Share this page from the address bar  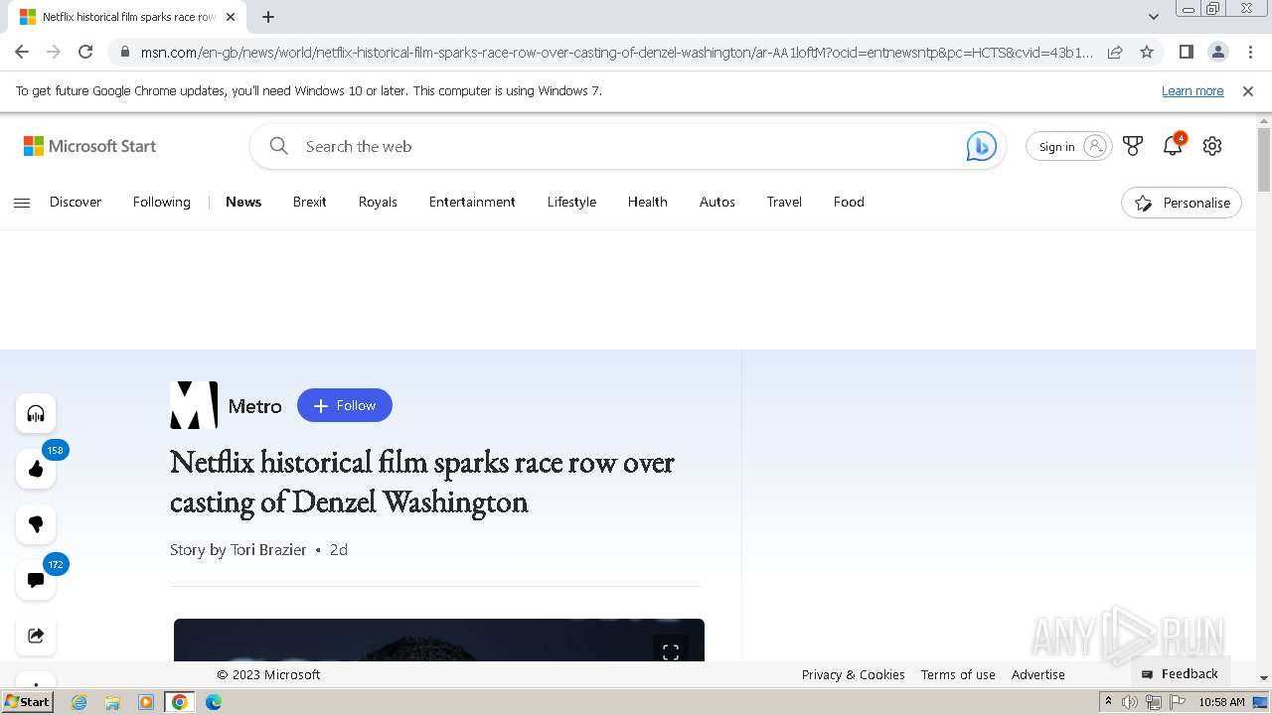click(x=1115, y=52)
